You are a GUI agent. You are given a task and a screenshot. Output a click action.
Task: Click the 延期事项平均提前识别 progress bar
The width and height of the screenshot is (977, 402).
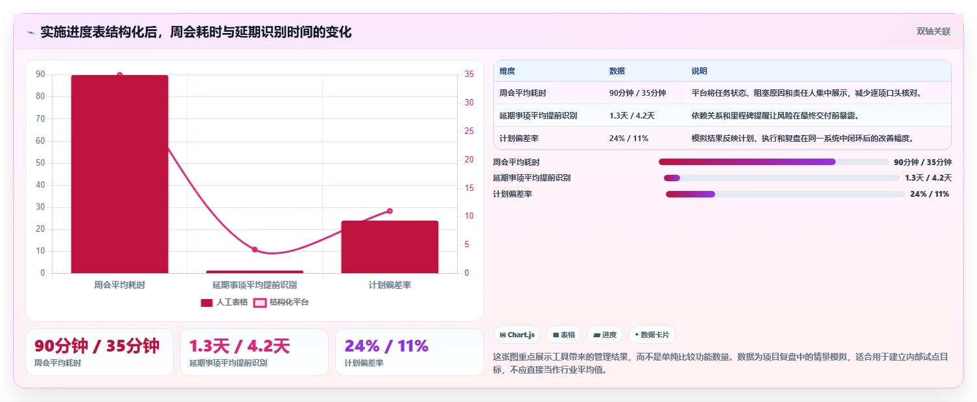[x=782, y=178]
